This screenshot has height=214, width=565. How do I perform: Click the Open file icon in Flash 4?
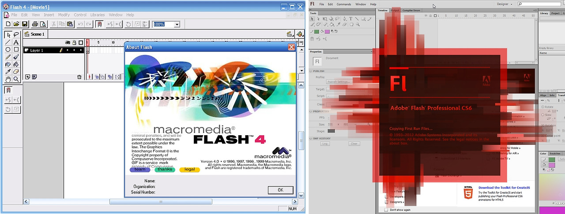point(16,24)
